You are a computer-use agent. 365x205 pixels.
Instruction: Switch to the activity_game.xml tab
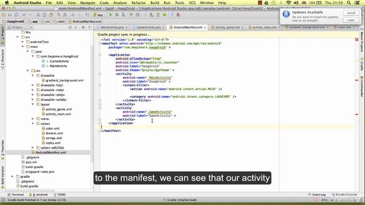227,27
